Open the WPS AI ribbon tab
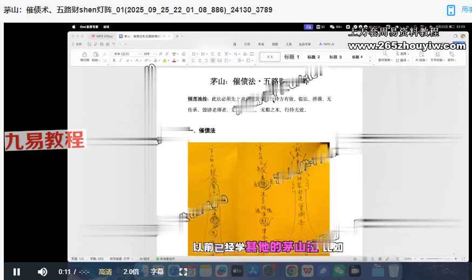472x280 pixels. (x=327, y=44)
